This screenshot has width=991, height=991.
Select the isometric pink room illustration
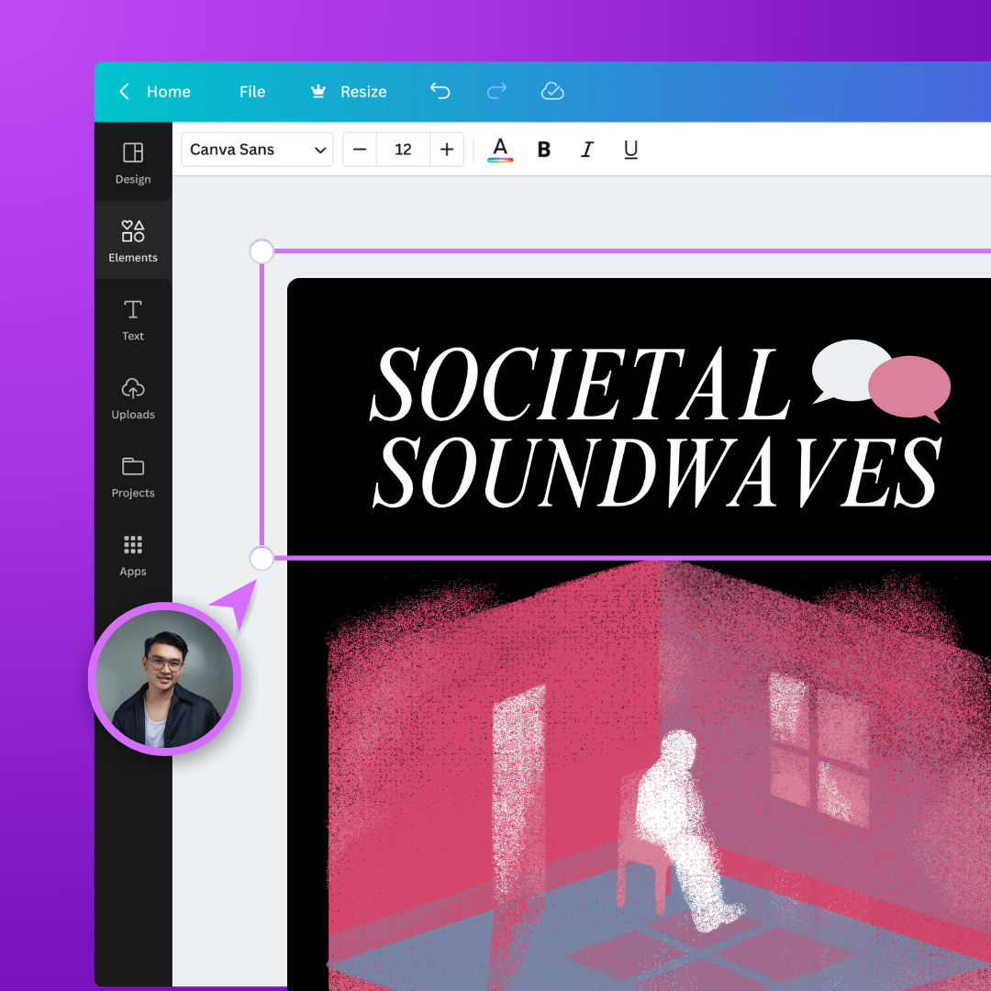click(659, 776)
